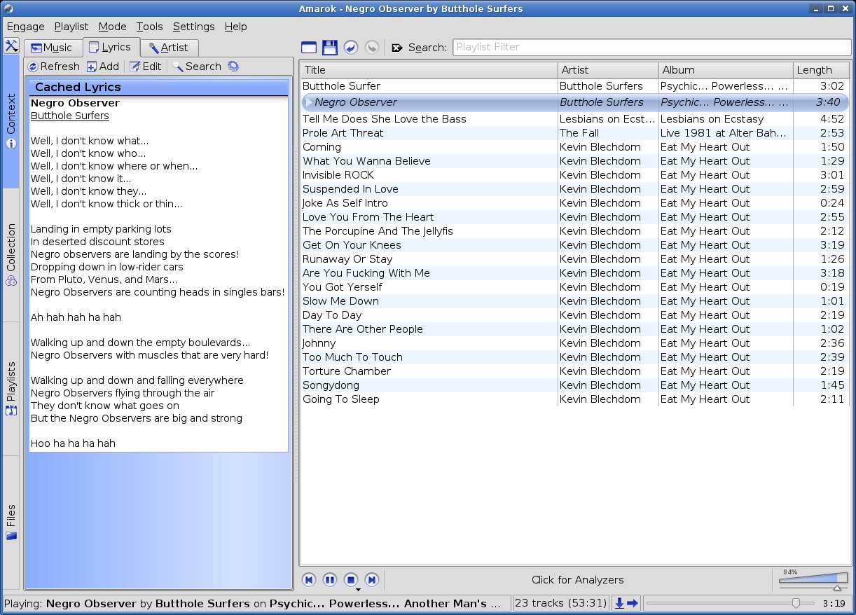The width and height of the screenshot is (856, 615).
Task: Open the Engage menu
Action: point(26,27)
